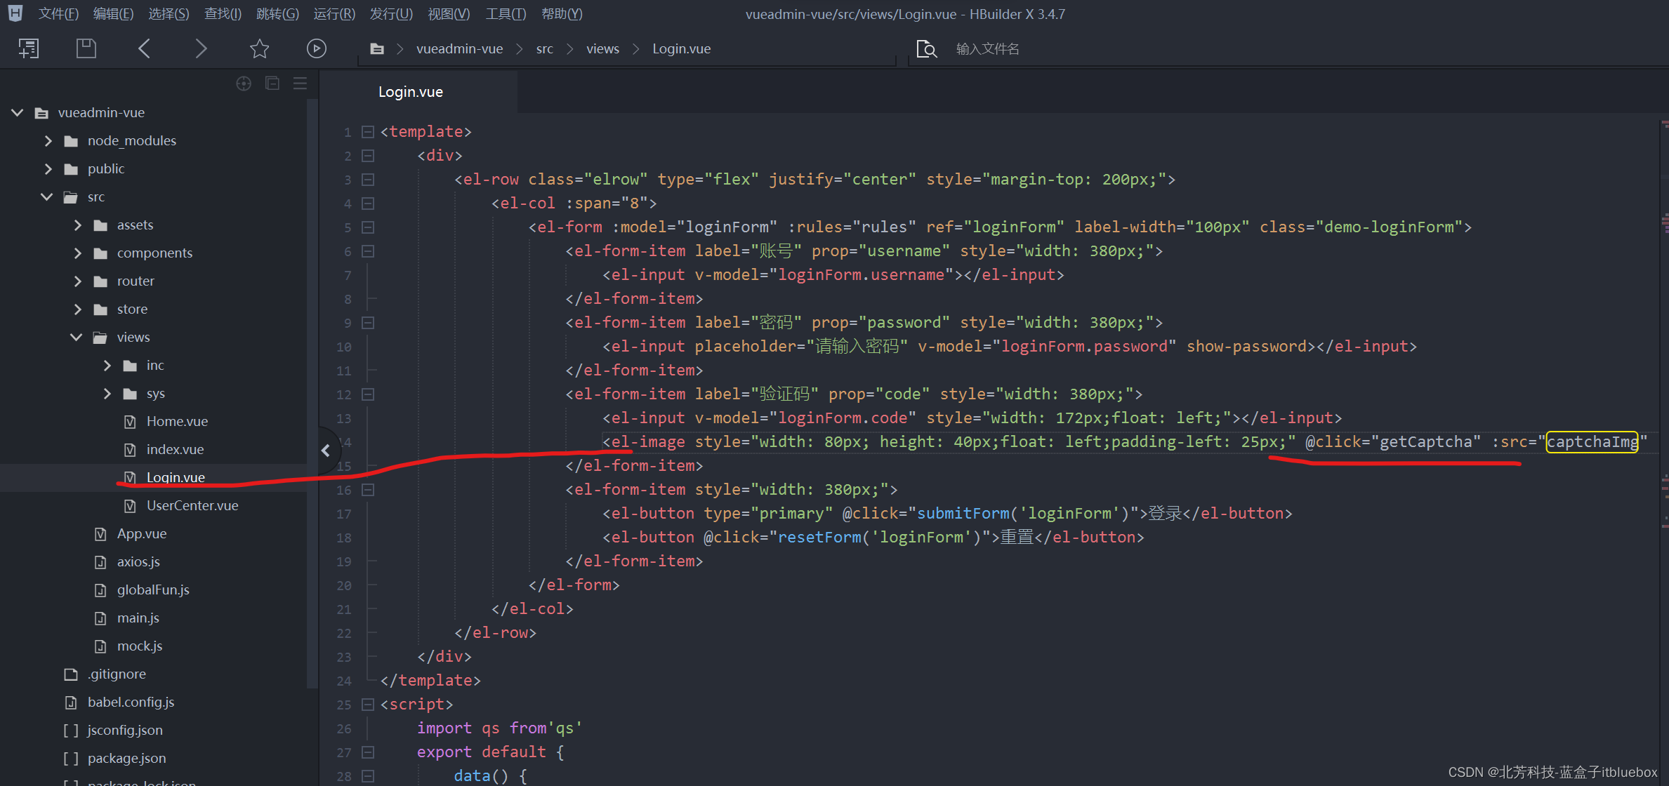The width and height of the screenshot is (1669, 786).
Task: Click the 输入文件名 search field
Action: (x=987, y=48)
